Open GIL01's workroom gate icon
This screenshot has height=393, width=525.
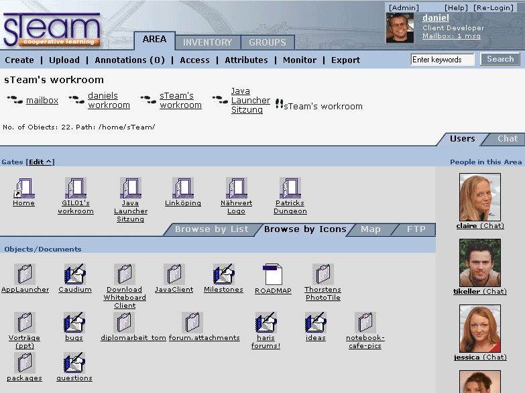pos(76,188)
